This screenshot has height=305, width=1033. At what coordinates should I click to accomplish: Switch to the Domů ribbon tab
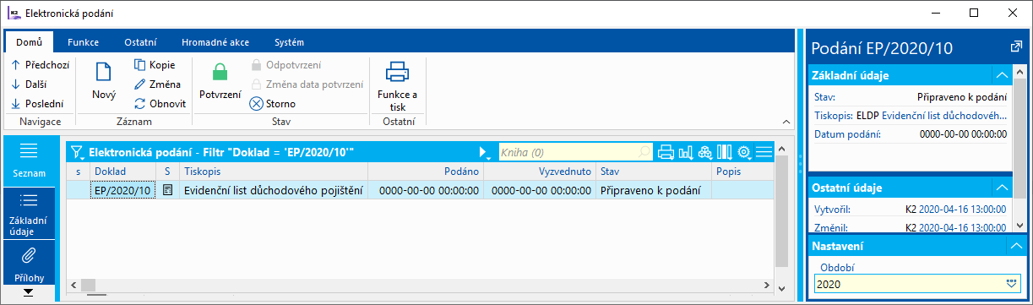pos(29,41)
